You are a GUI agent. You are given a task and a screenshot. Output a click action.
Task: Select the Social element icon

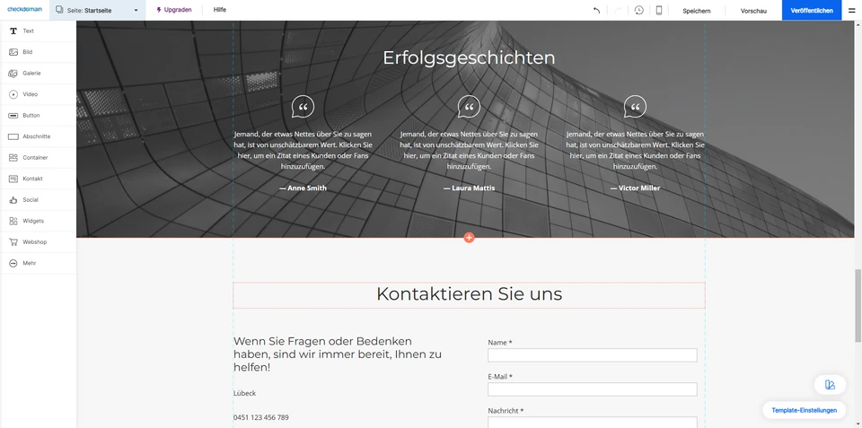pyautogui.click(x=13, y=200)
